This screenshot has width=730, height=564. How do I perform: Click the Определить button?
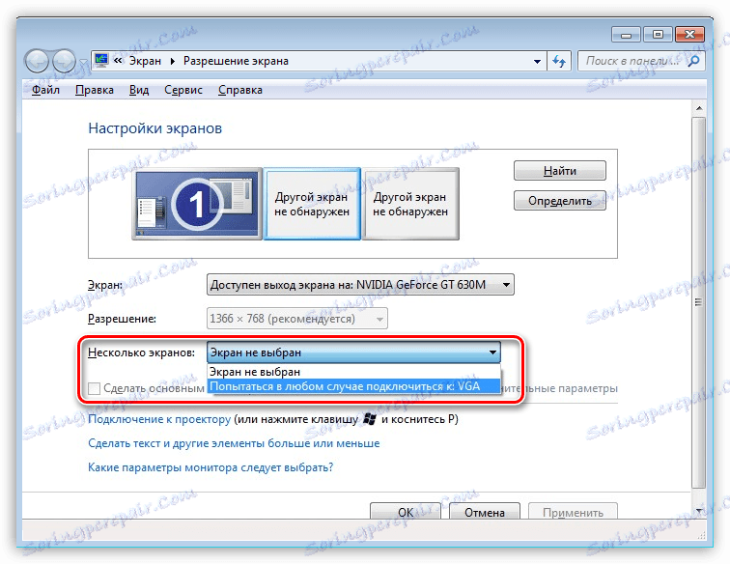click(x=560, y=201)
